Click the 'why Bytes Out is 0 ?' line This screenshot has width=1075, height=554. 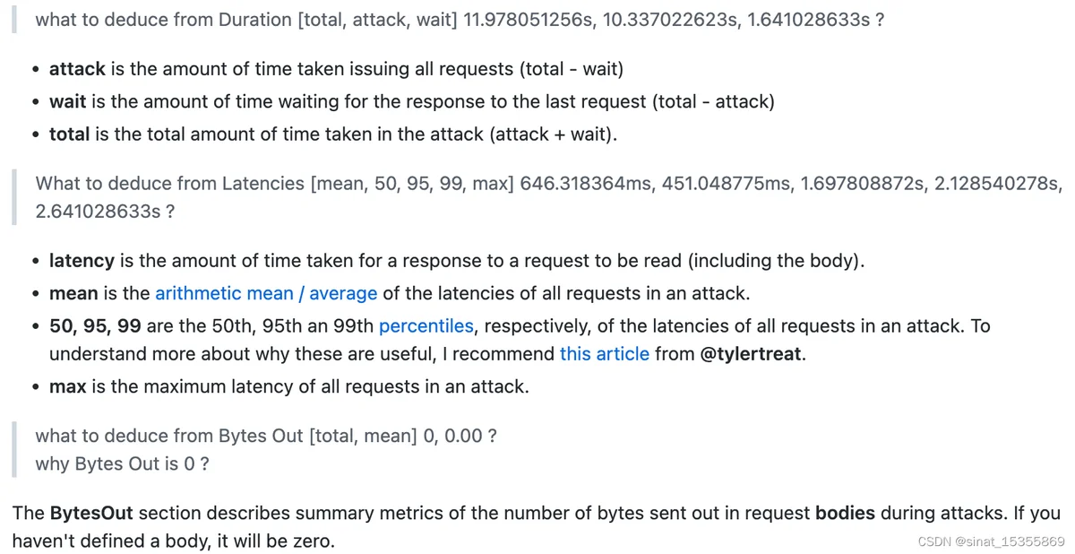[x=122, y=463]
